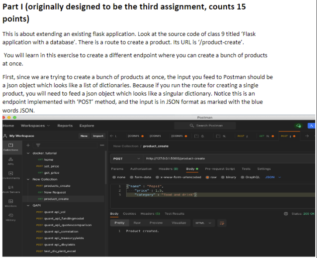The height and width of the screenshot is (258, 317).
Task: Switch to the Authorization tab
Action: coord(141,169)
